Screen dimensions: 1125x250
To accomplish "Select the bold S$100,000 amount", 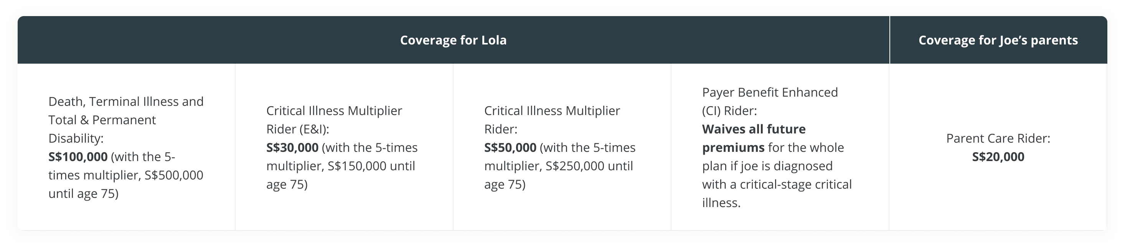I will coord(78,156).
